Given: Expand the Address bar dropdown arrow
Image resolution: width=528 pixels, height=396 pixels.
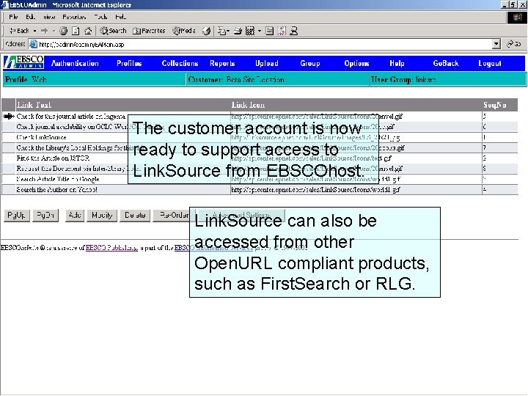Looking at the screenshot, I should (496, 44).
